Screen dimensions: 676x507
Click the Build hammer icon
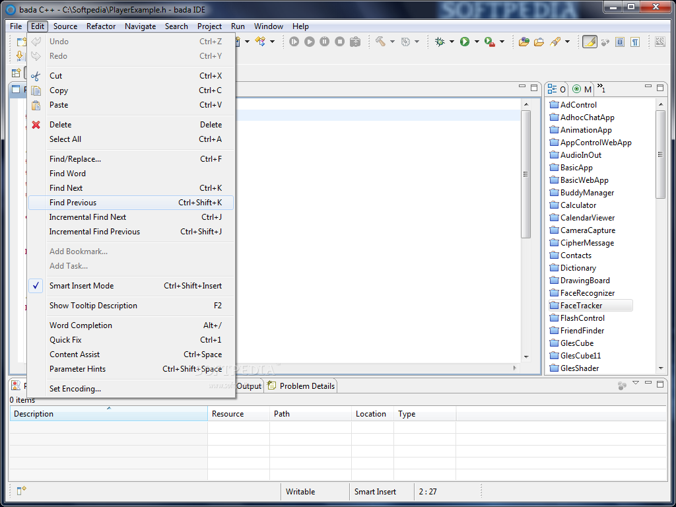click(x=380, y=42)
